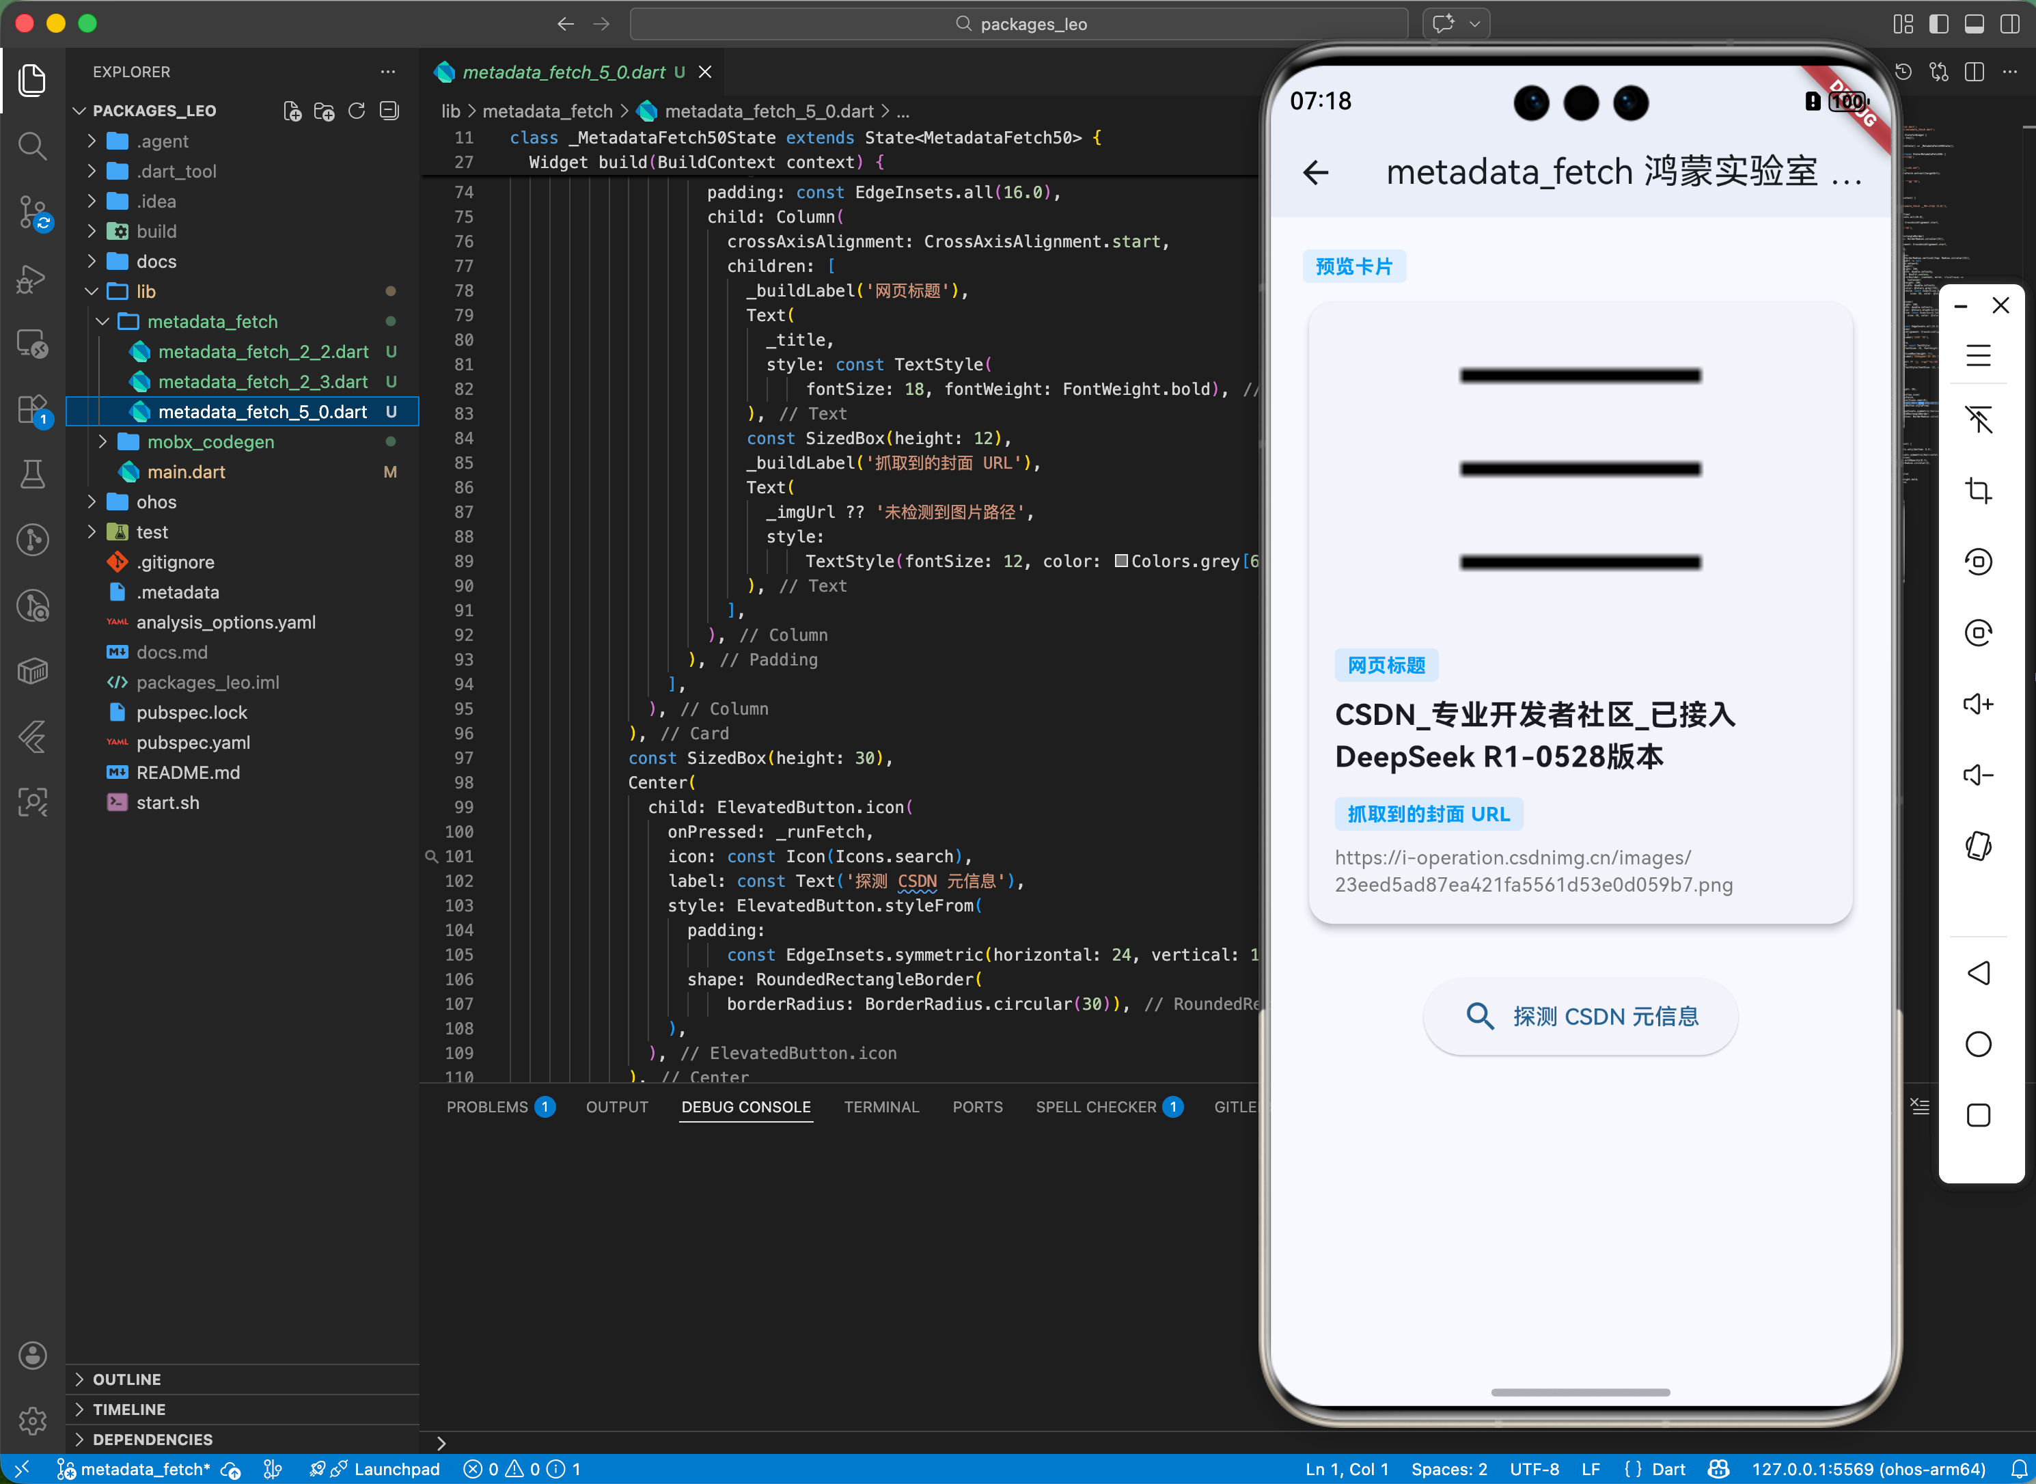Open the Extensions view icon
The width and height of the screenshot is (2036, 1484).
pyautogui.click(x=32, y=410)
